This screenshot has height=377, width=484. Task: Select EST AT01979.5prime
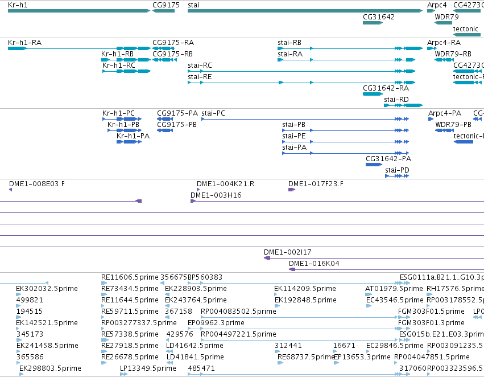[x=369, y=294]
